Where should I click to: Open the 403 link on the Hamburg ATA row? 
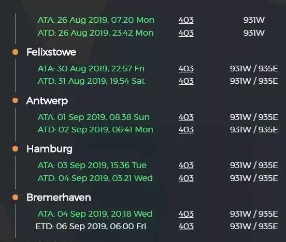[186, 165]
